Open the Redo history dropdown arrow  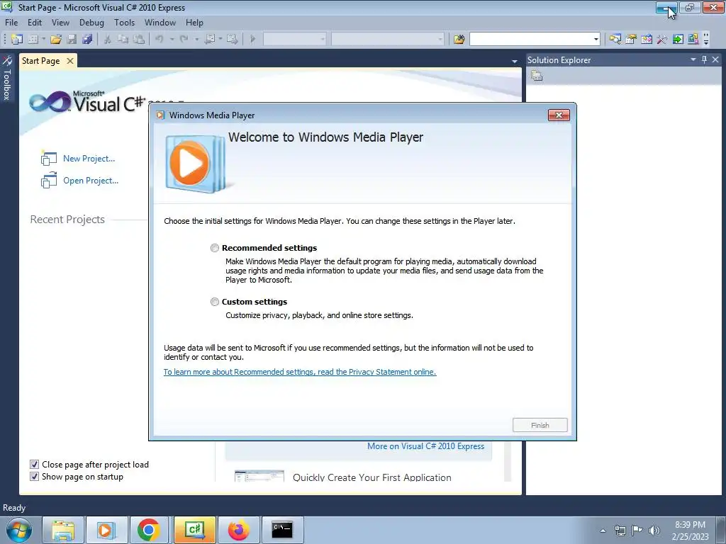pos(197,40)
